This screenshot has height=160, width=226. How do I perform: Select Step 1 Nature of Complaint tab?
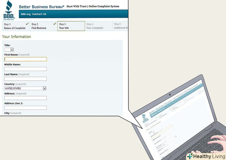[x=16, y=26]
